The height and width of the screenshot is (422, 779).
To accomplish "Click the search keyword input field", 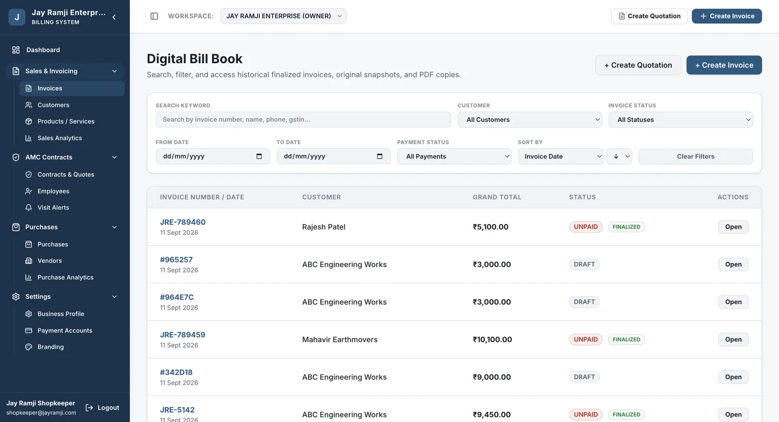I will click(303, 120).
